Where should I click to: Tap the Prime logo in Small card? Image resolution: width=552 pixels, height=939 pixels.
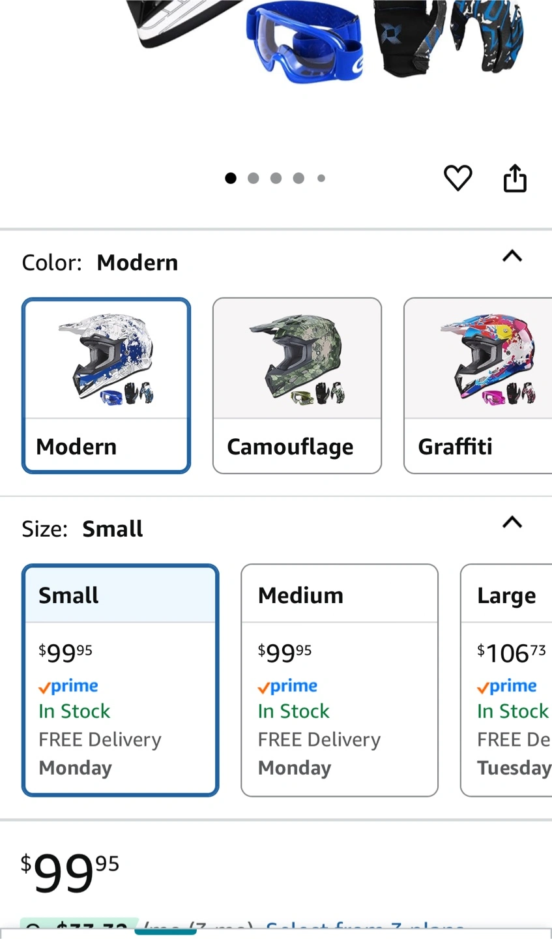pyautogui.click(x=68, y=686)
